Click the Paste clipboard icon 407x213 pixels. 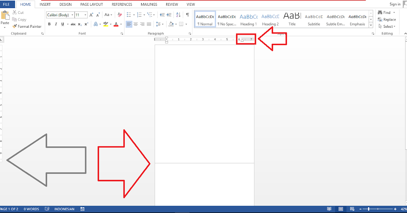click(5, 15)
